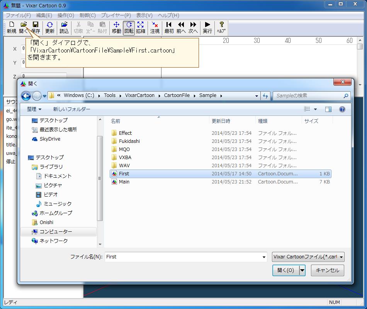This screenshot has height=309, width=367.
Task: Toggle the 回転 (Rotate) tool
Action: pos(129,27)
